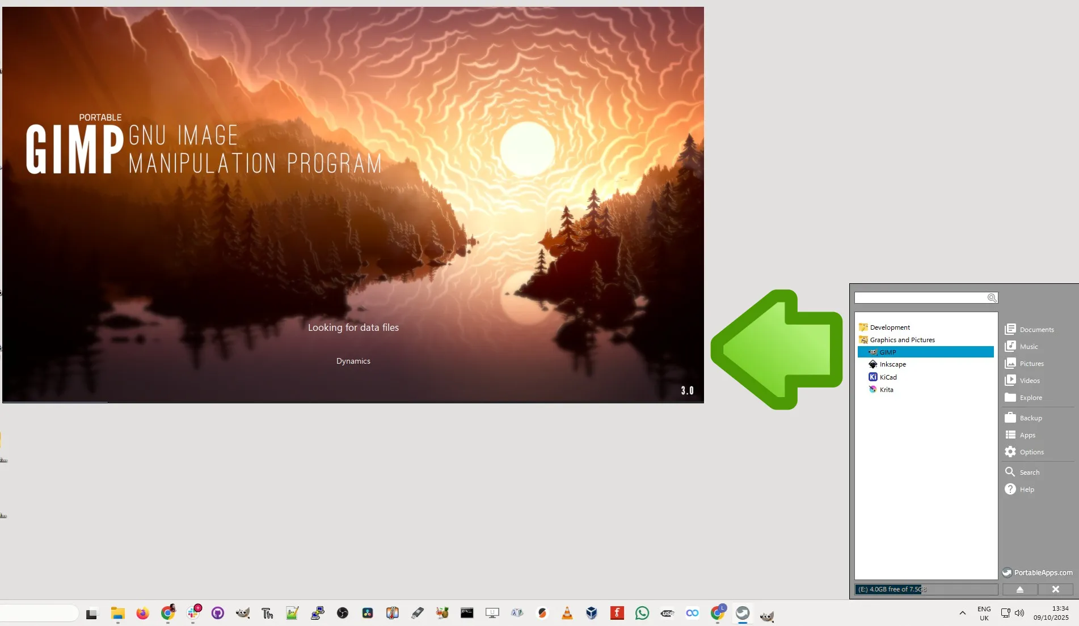This screenshot has width=1079, height=626.
Task: Visit the PortableApps.com link
Action: click(1038, 572)
